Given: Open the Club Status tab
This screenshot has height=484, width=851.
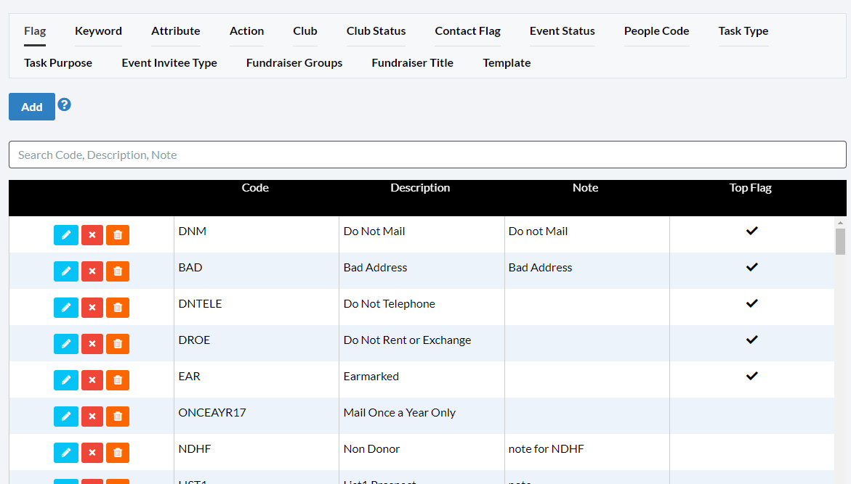Looking at the screenshot, I should [376, 31].
